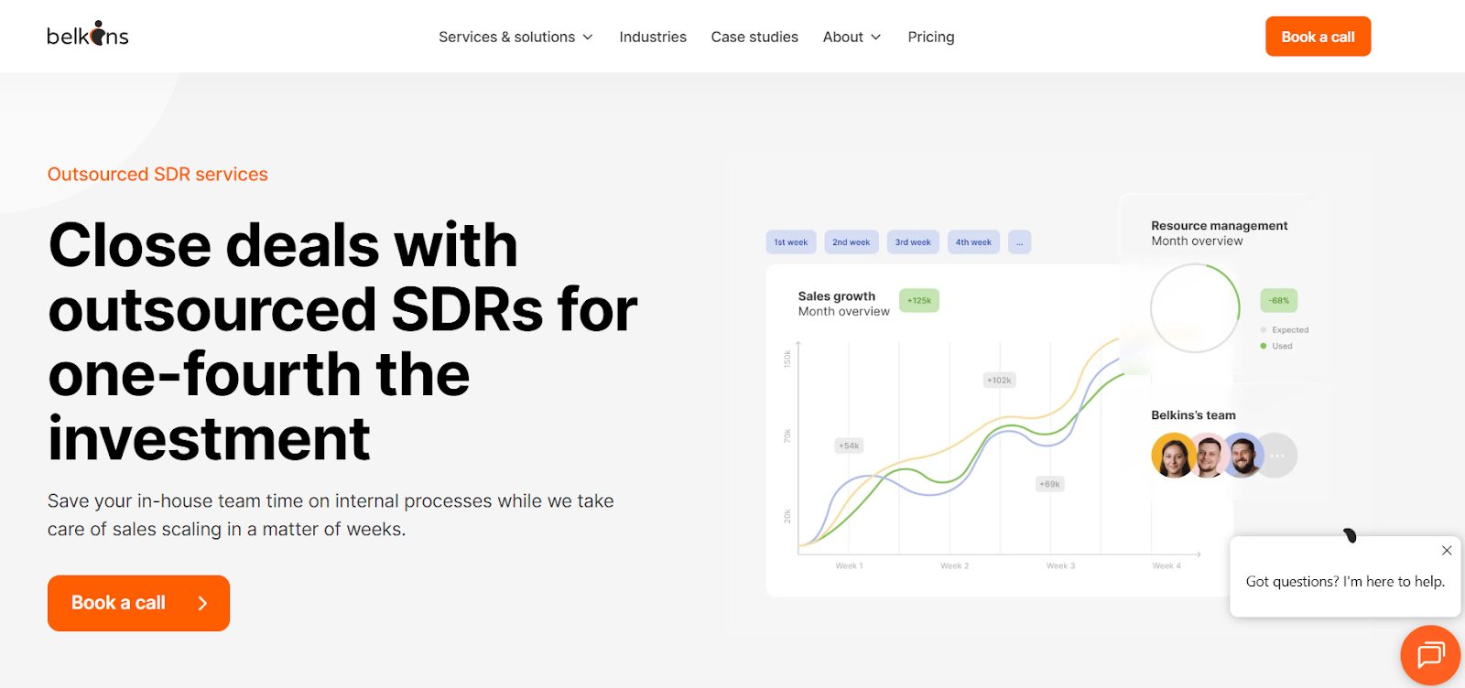1465x688 pixels.
Task: Click the female team member avatar
Action: coord(1173,456)
